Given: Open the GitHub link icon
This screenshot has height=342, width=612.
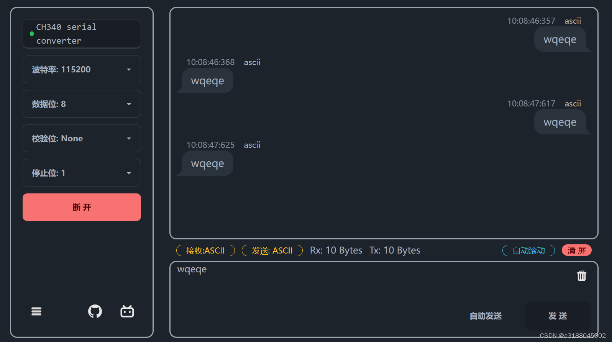Looking at the screenshot, I should click(95, 311).
